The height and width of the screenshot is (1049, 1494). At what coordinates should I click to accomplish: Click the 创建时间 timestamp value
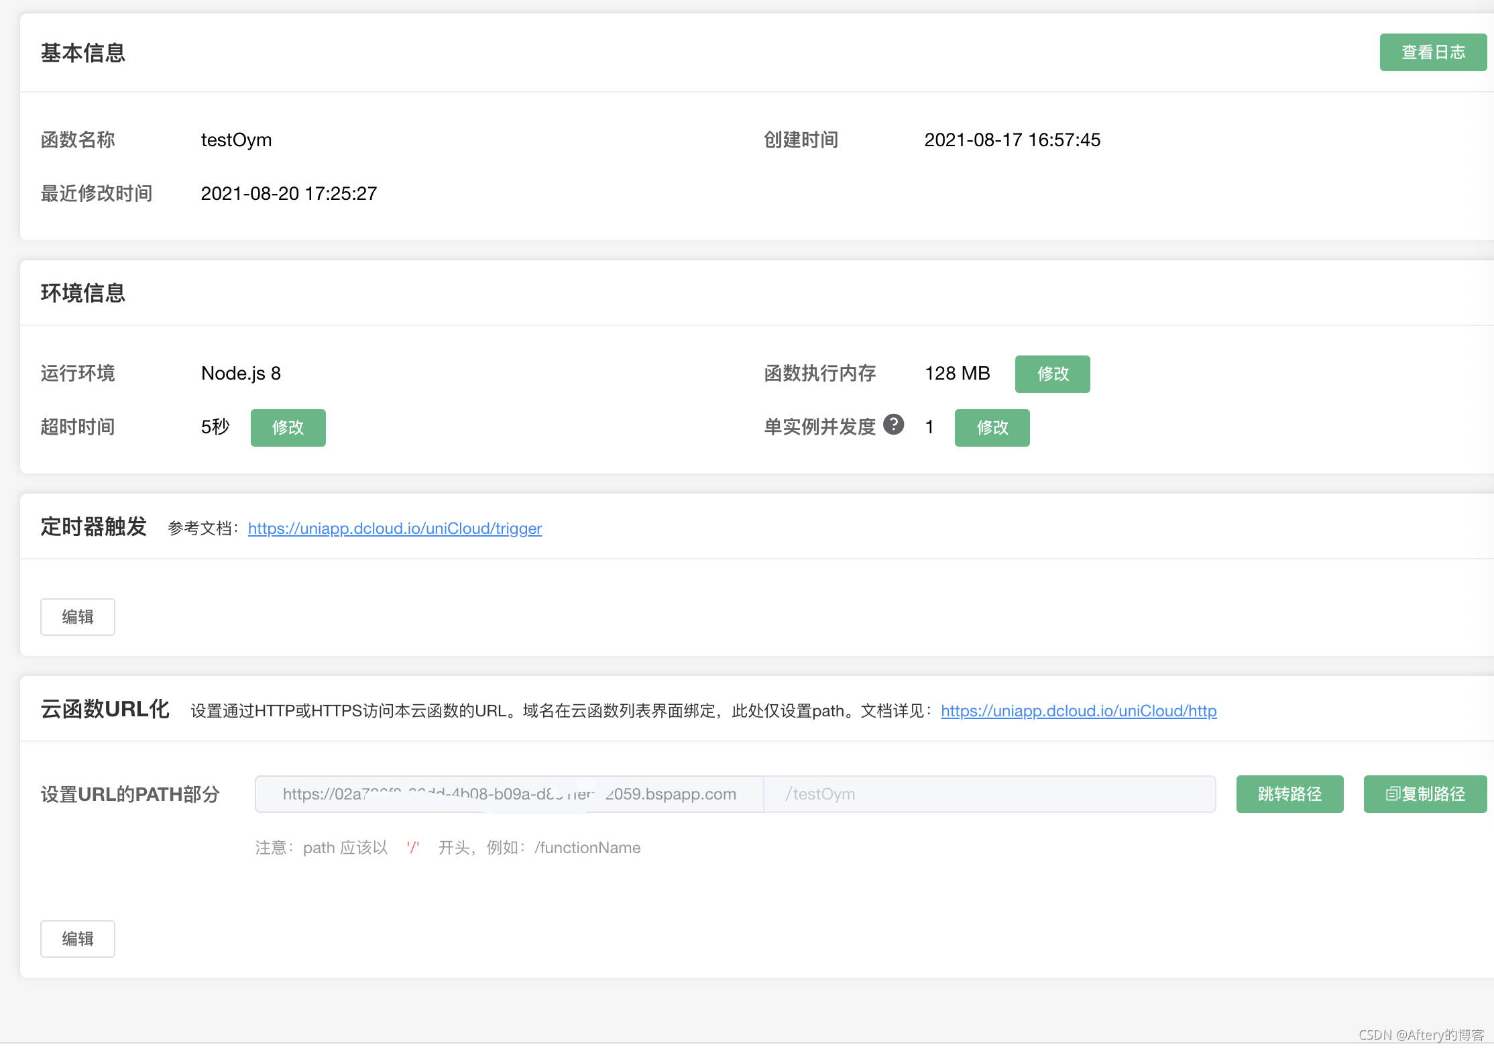tap(1012, 140)
